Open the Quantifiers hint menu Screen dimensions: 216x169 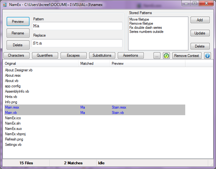45,55
